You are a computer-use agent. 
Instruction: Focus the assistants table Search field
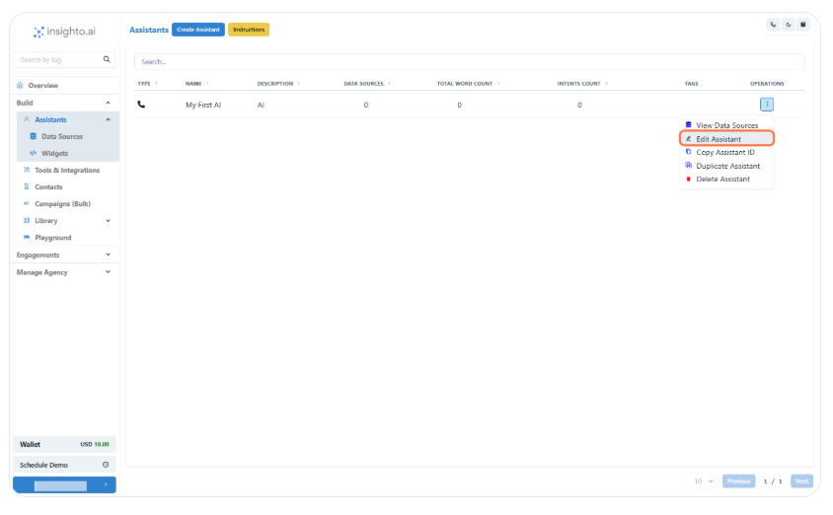469,61
